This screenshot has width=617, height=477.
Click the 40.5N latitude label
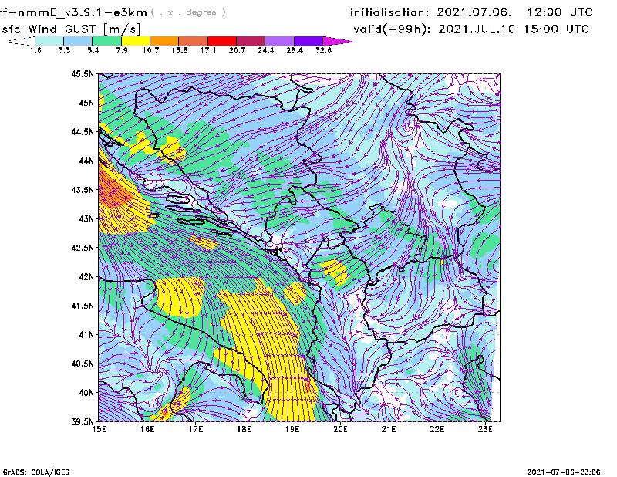[x=83, y=364]
